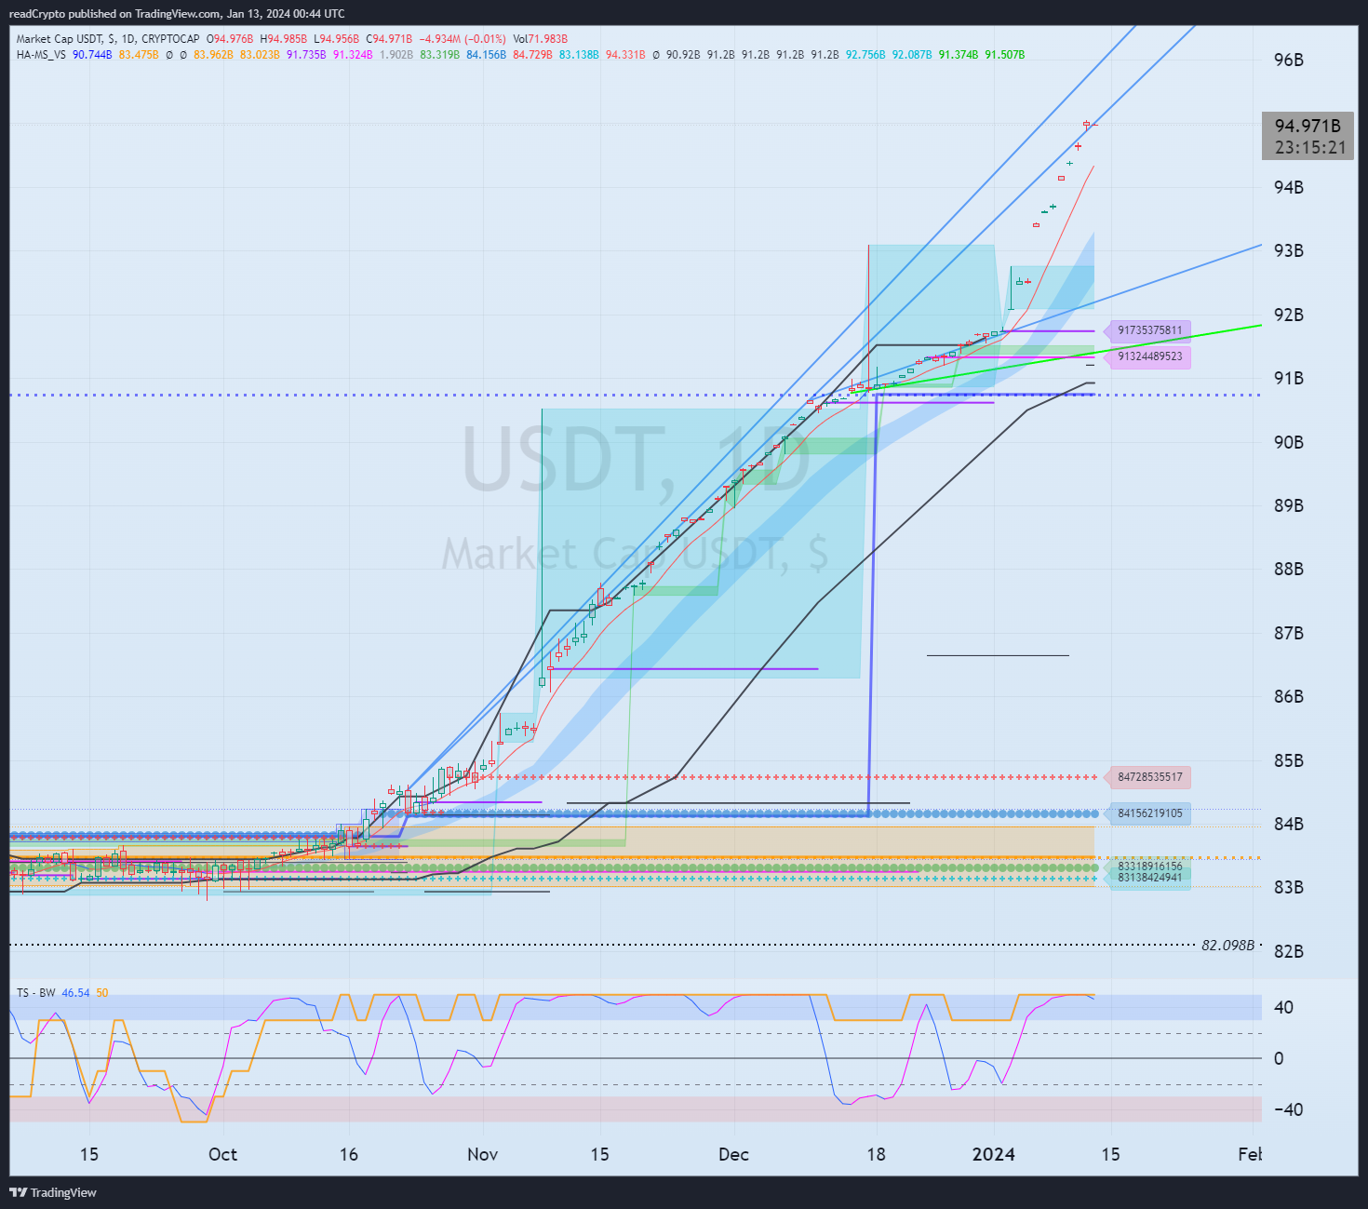Click the 83B price axis label
Screen dimensions: 1368x1209
click(1288, 887)
